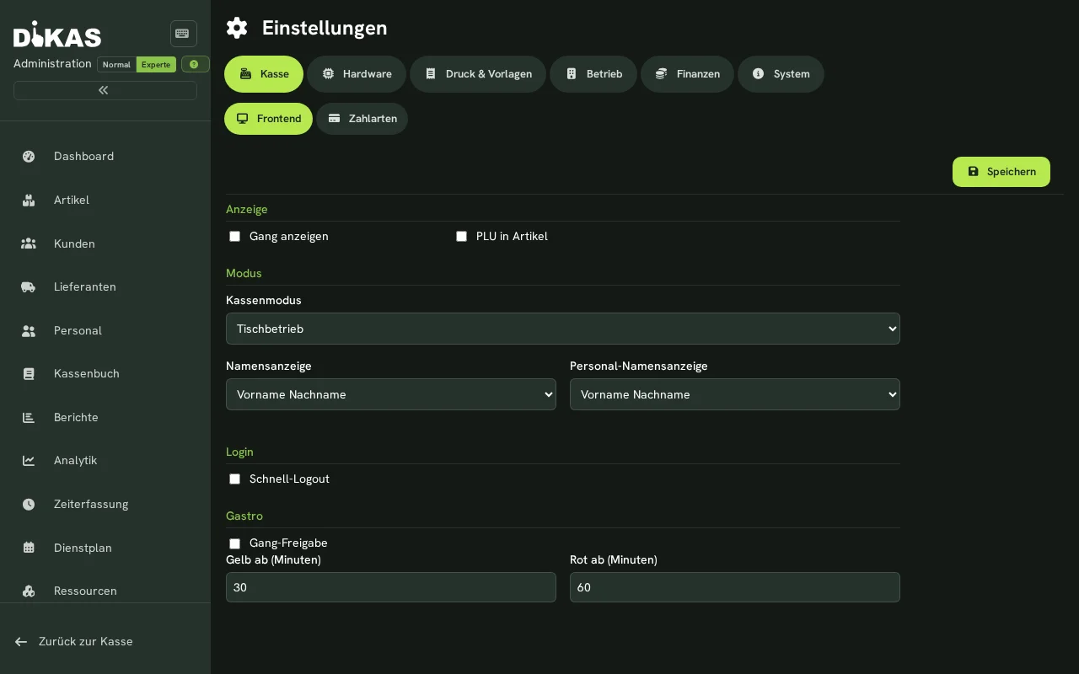Click the Login section heading

(239, 452)
